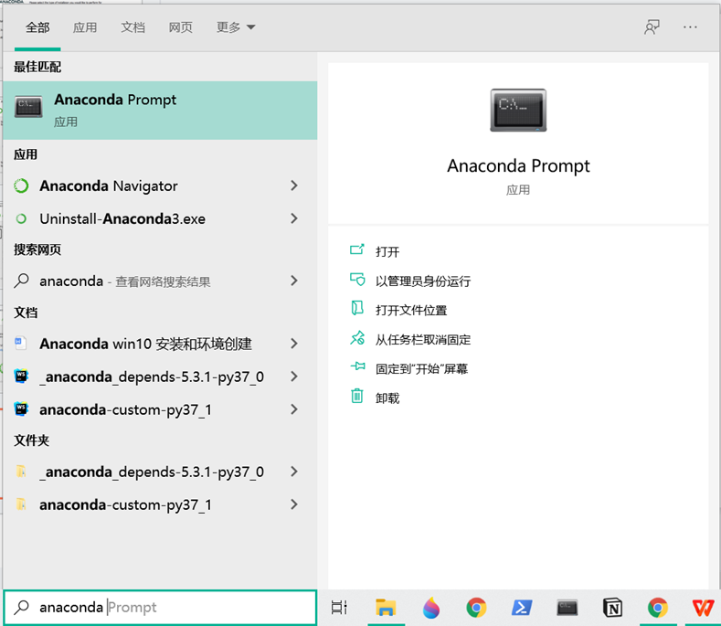Click the unpin from taskbar icon

[357, 338]
